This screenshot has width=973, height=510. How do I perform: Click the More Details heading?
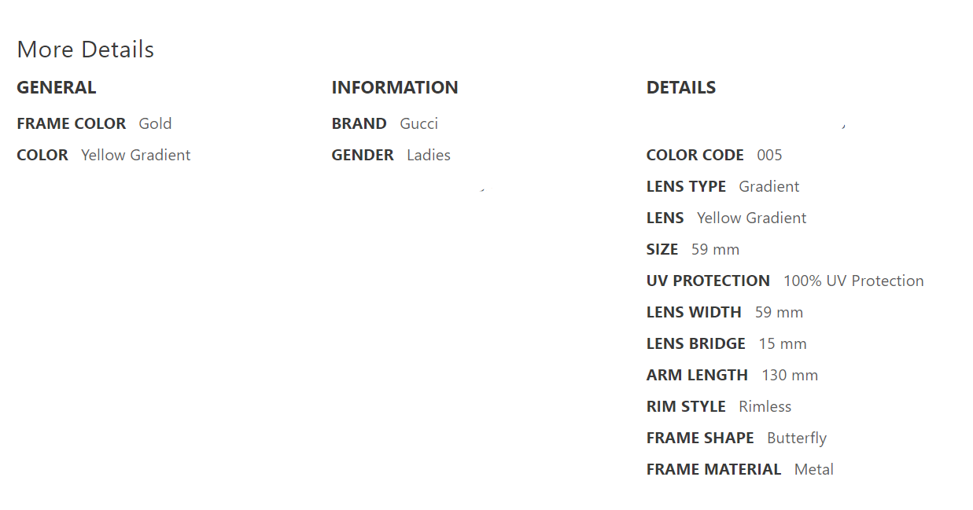[x=85, y=50]
